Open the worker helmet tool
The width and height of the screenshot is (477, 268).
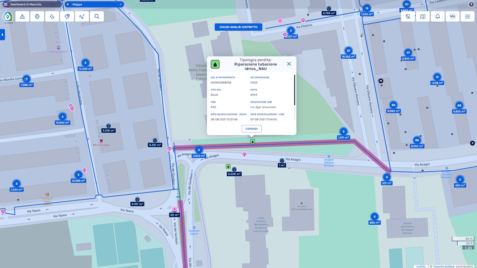(37, 17)
